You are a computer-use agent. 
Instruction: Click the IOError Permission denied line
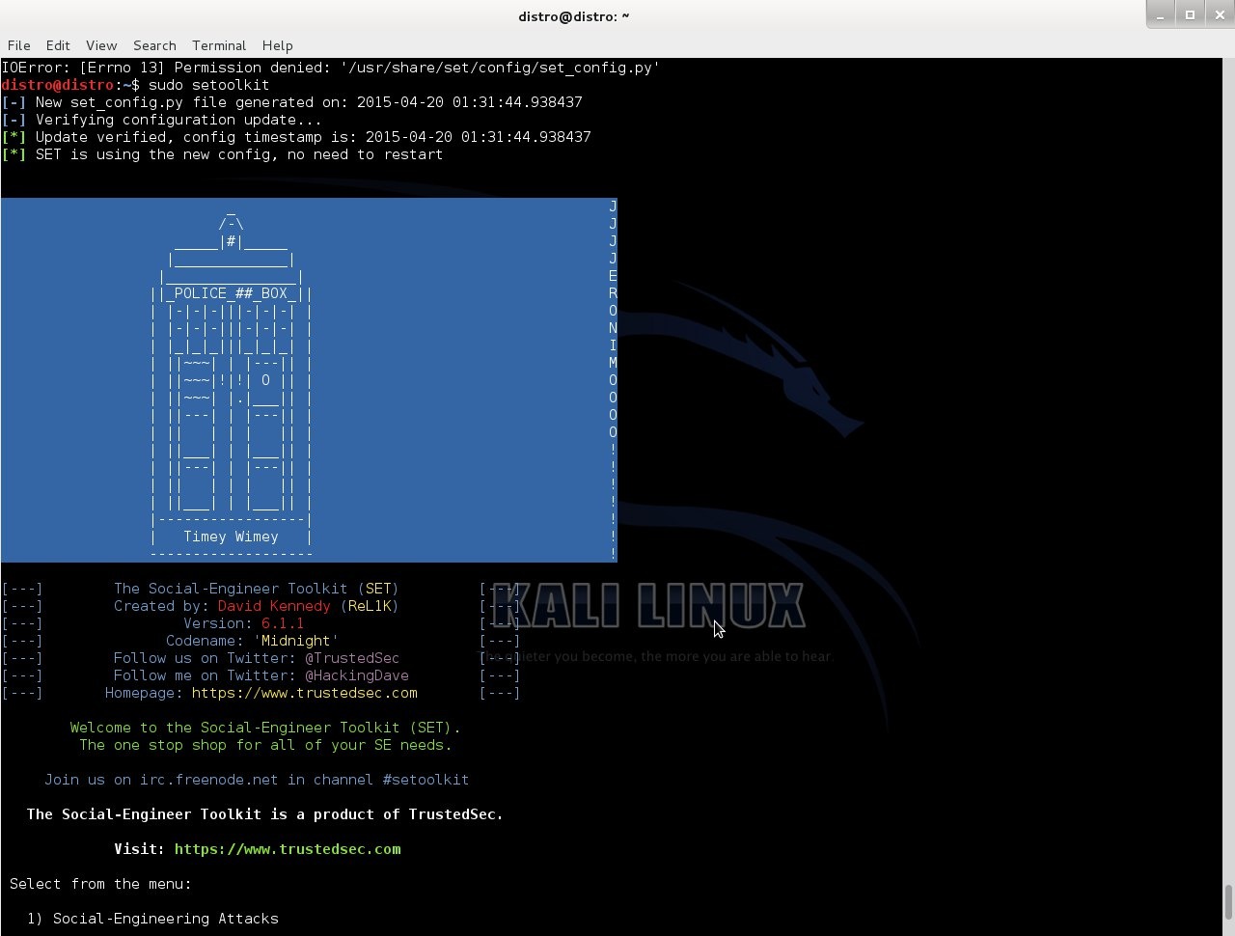330,68
